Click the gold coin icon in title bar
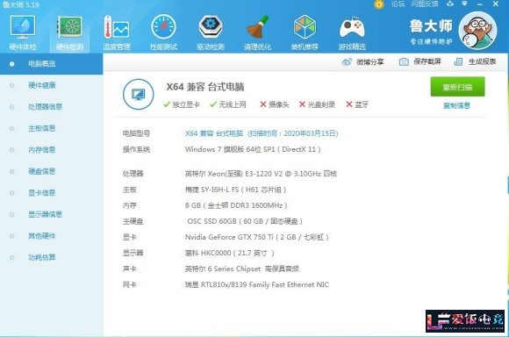509x337 pixels. point(379,4)
